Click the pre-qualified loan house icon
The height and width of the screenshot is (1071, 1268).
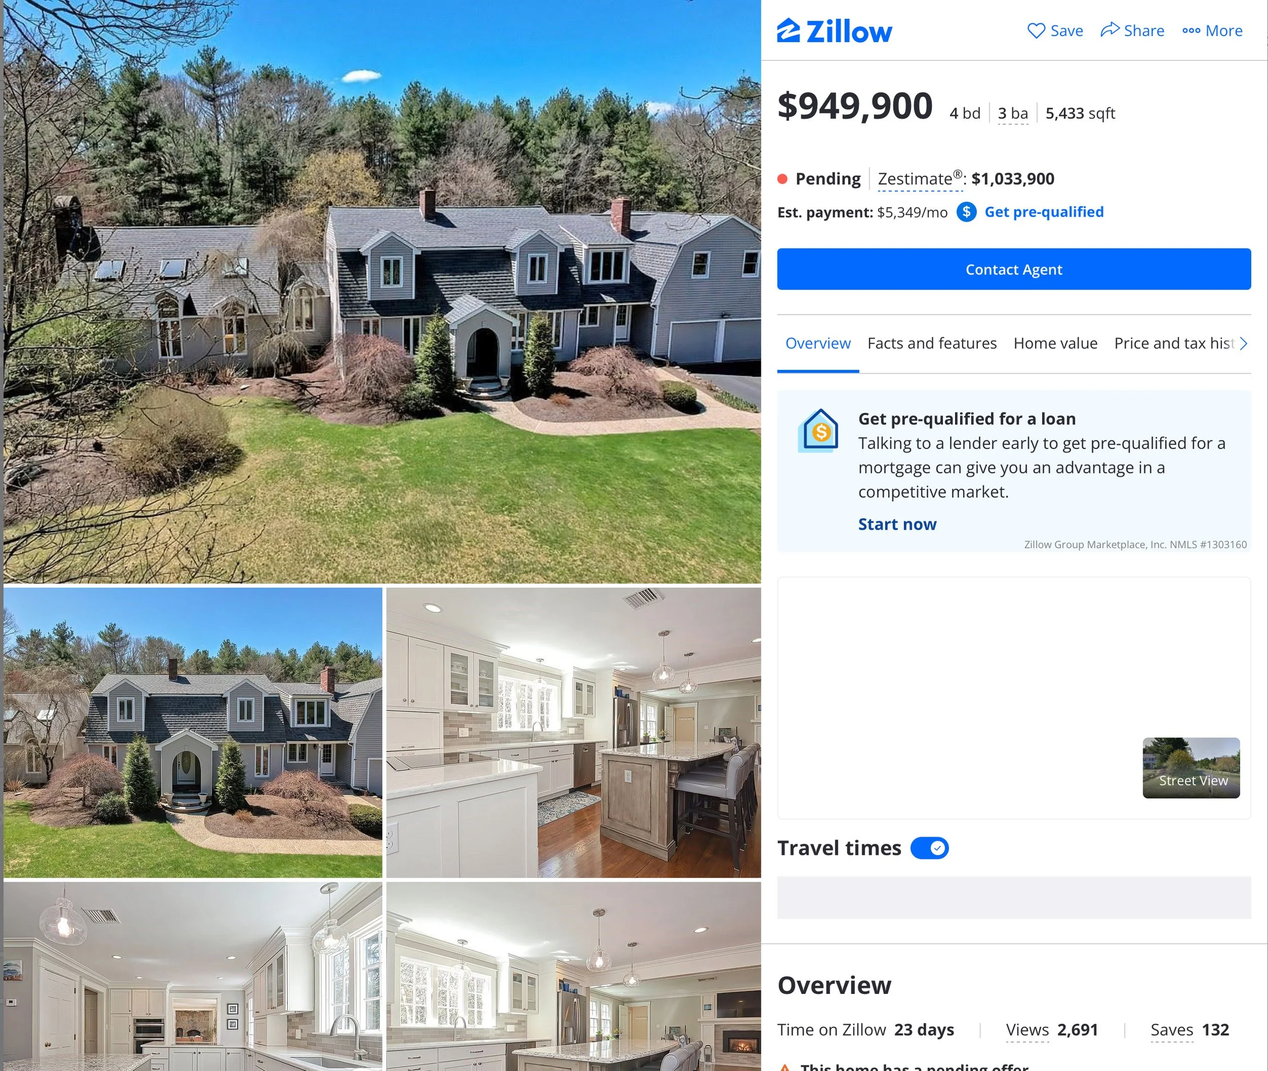[818, 430]
